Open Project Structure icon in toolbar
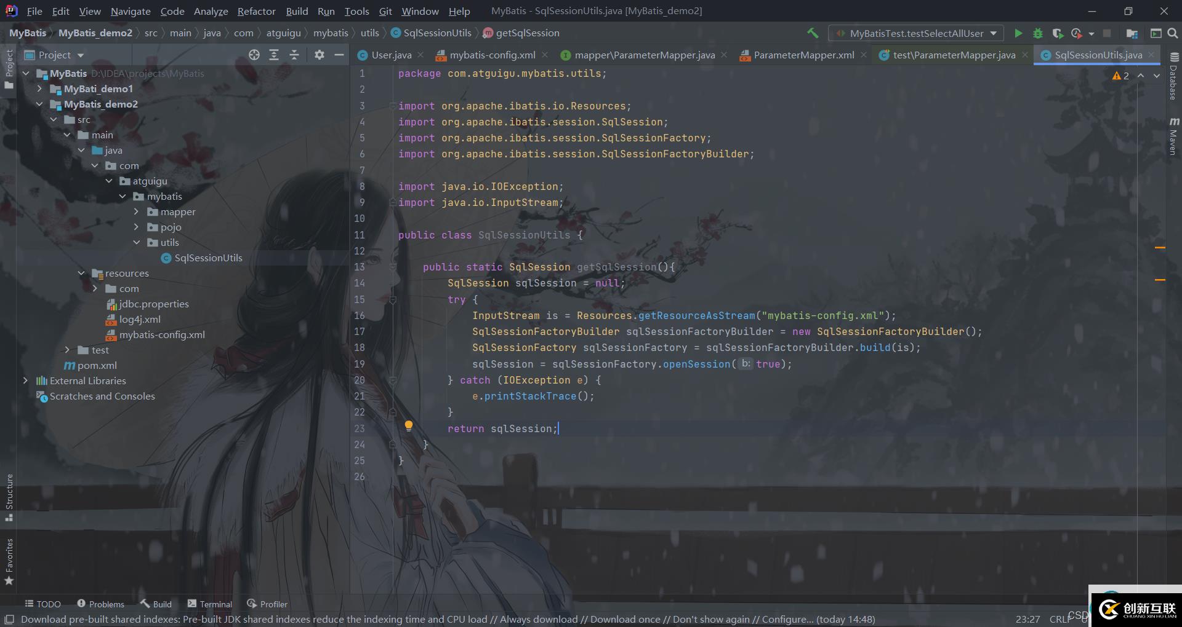 coord(1132,33)
